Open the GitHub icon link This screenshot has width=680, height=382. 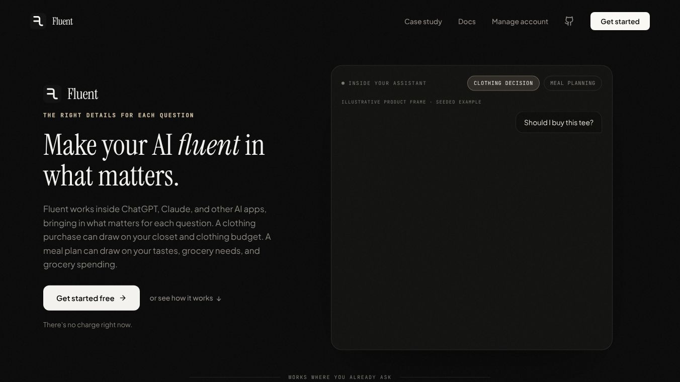tap(569, 21)
